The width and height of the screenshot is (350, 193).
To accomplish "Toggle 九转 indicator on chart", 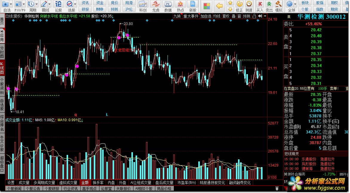I will click(x=177, y=16).
